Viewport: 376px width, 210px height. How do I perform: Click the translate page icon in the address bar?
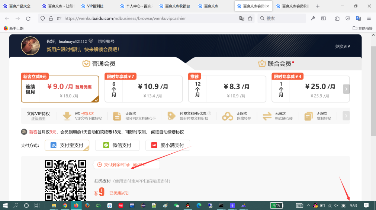click(x=242, y=19)
